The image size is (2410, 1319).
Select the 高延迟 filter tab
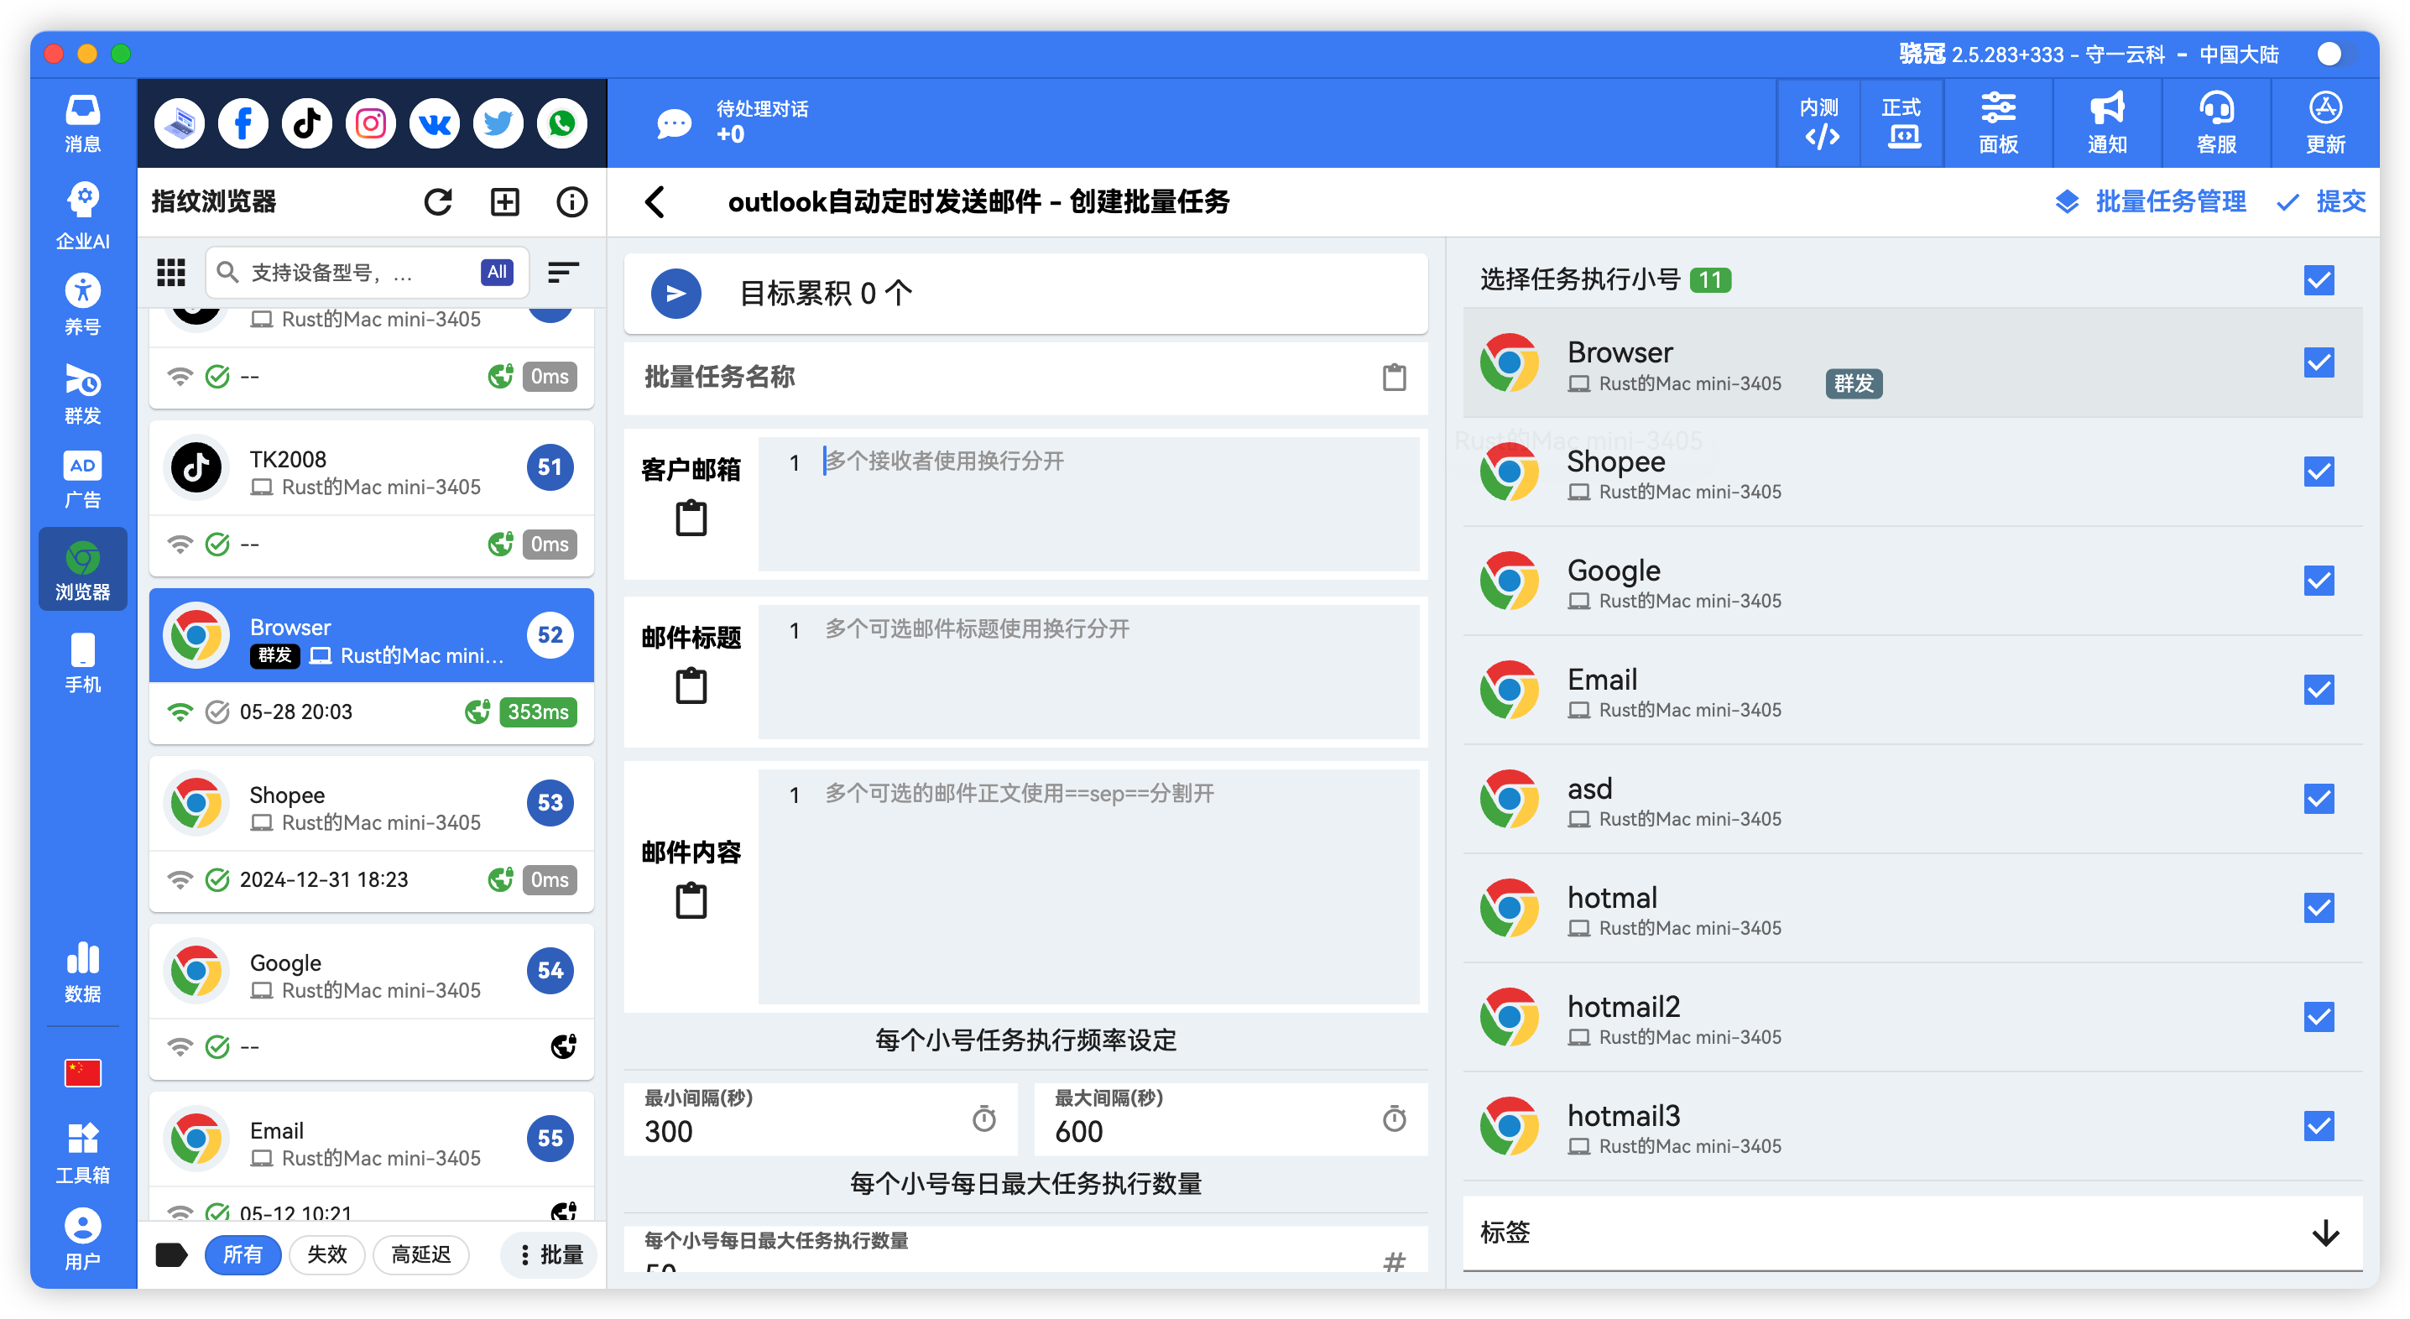[420, 1254]
